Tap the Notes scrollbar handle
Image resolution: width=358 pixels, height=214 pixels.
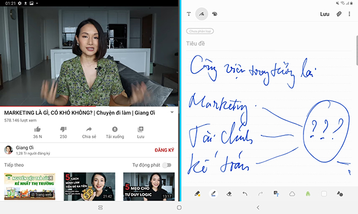click(357, 50)
